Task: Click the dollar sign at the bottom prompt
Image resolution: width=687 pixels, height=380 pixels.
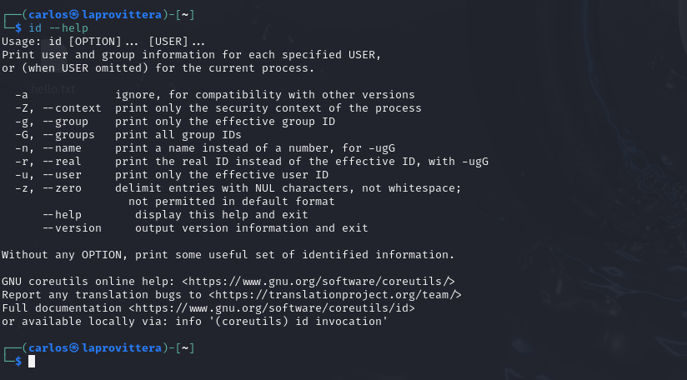Action: click(18, 361)
